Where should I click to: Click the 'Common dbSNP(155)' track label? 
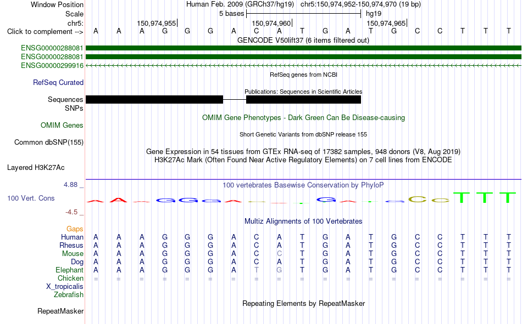coord(48,142)
